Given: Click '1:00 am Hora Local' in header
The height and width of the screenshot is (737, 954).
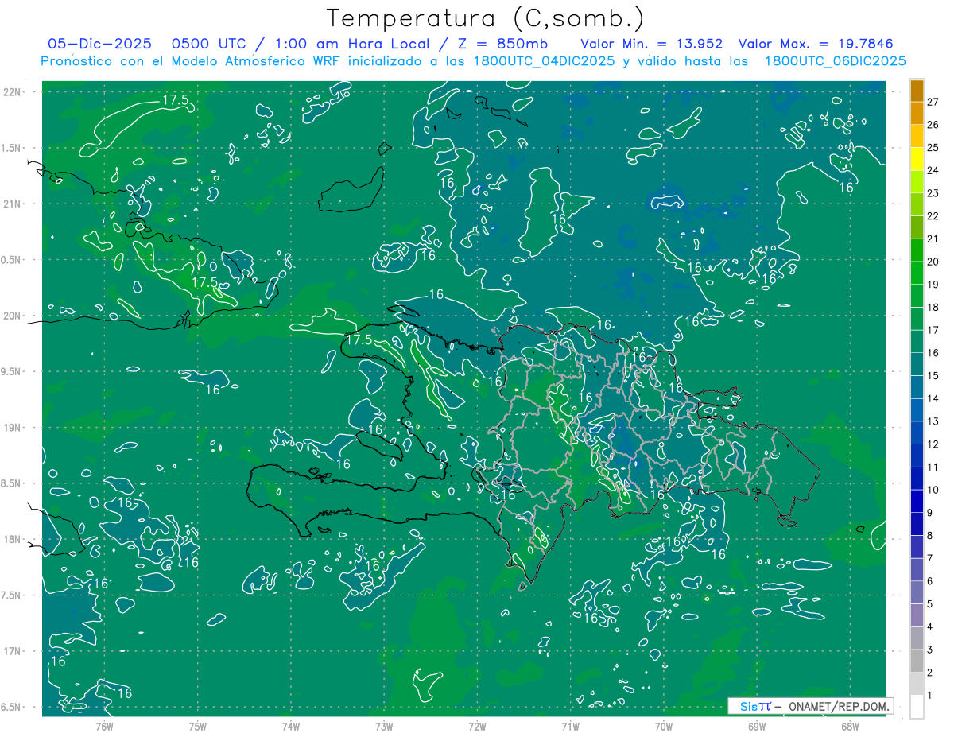Looking at the screenshot, I should click(354, 44).
